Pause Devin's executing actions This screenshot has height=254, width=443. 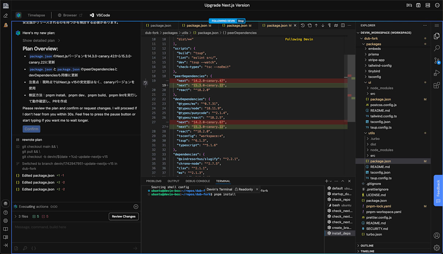click(136, 207)
